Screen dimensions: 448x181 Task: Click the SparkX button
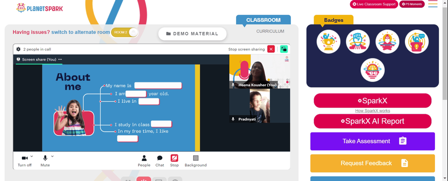click(373, 101)
